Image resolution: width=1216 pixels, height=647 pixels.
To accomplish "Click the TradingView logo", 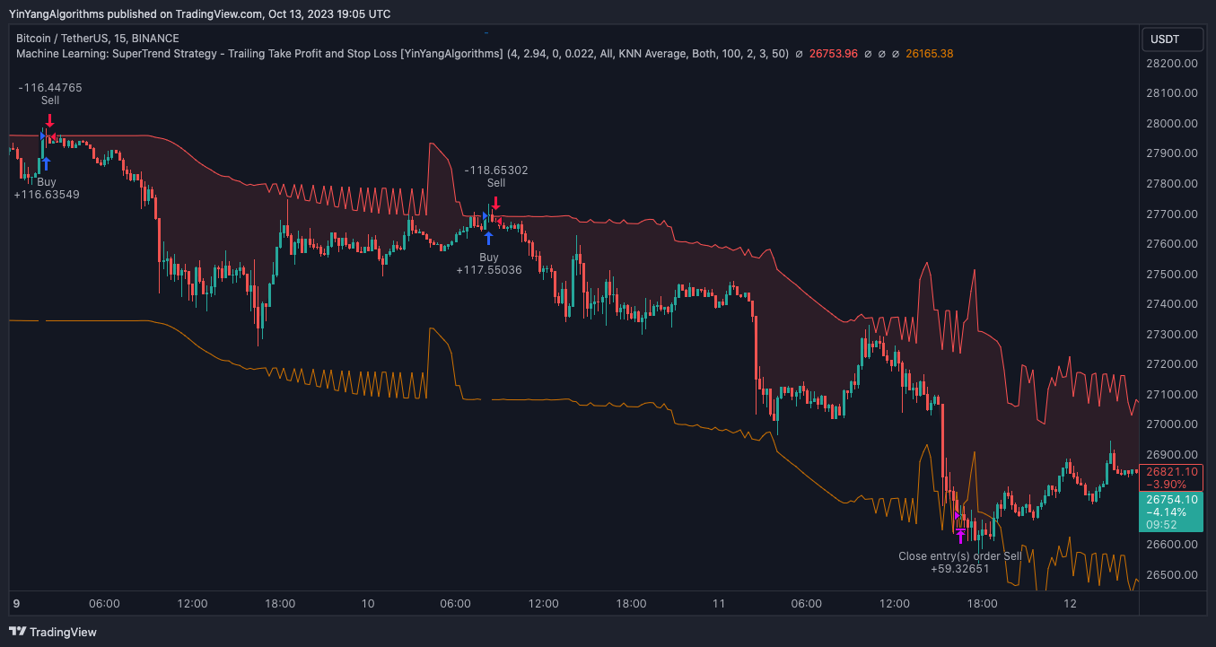I will 53,632.
